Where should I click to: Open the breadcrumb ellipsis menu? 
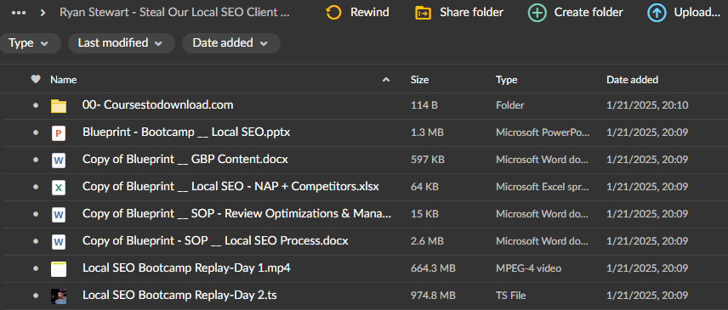pyautogui.click(x=19, y=13)
